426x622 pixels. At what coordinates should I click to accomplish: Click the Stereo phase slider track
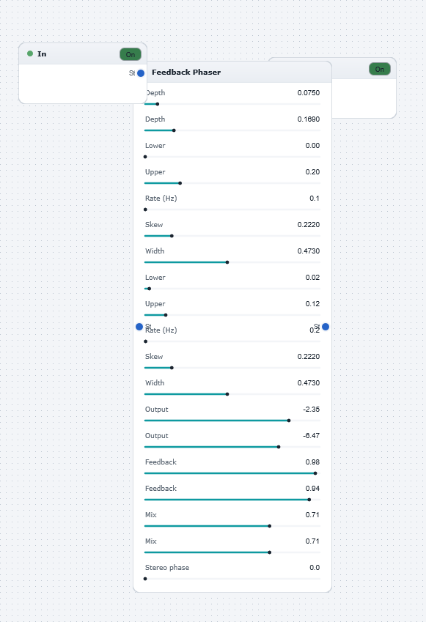pos(232,579)
